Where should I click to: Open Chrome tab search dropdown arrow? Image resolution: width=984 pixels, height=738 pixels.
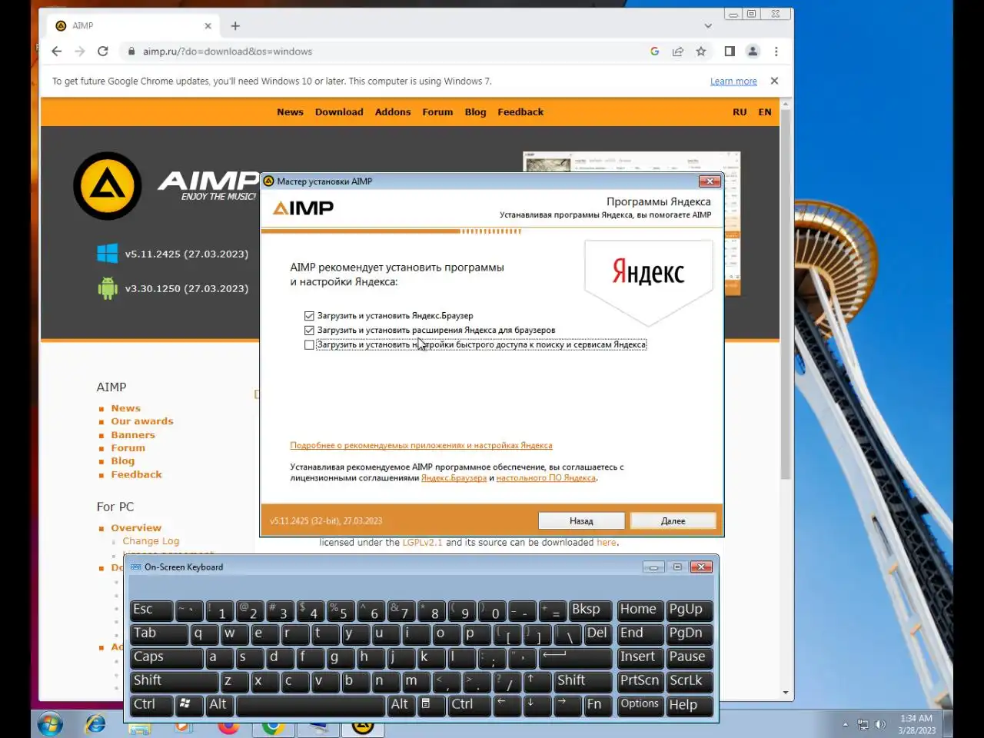(708, 26)
